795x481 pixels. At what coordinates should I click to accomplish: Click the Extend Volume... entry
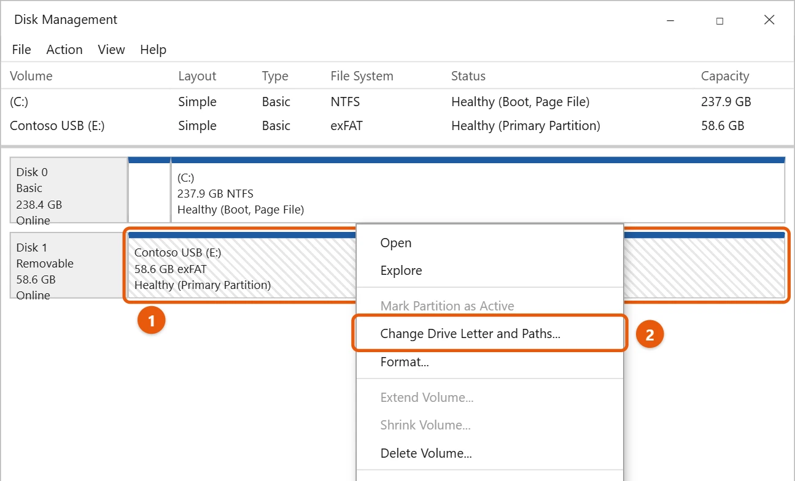pos(427,398)
